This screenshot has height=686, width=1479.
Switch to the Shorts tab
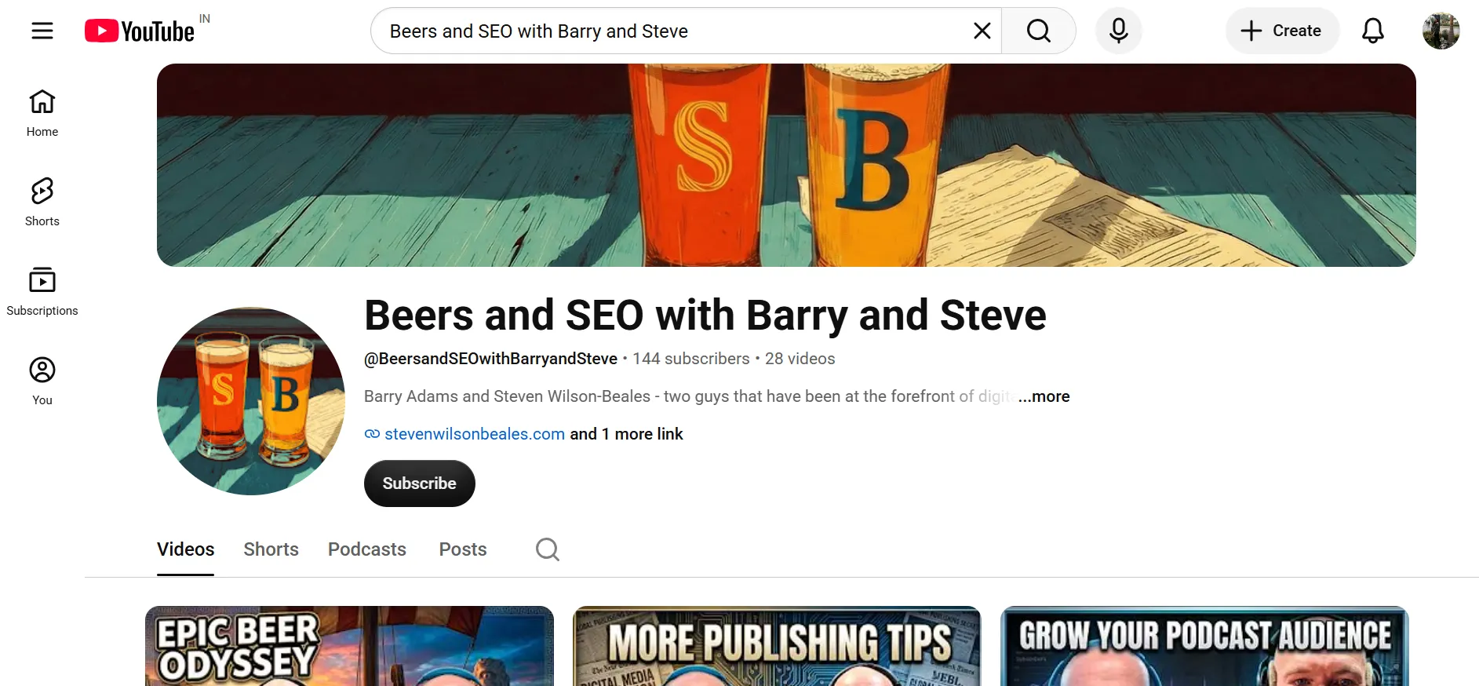click(271, 549)
